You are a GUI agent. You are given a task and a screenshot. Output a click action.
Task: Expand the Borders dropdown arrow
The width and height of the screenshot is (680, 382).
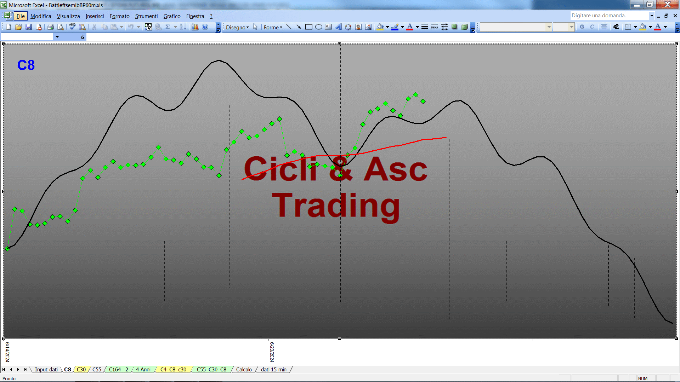point(635,27)
